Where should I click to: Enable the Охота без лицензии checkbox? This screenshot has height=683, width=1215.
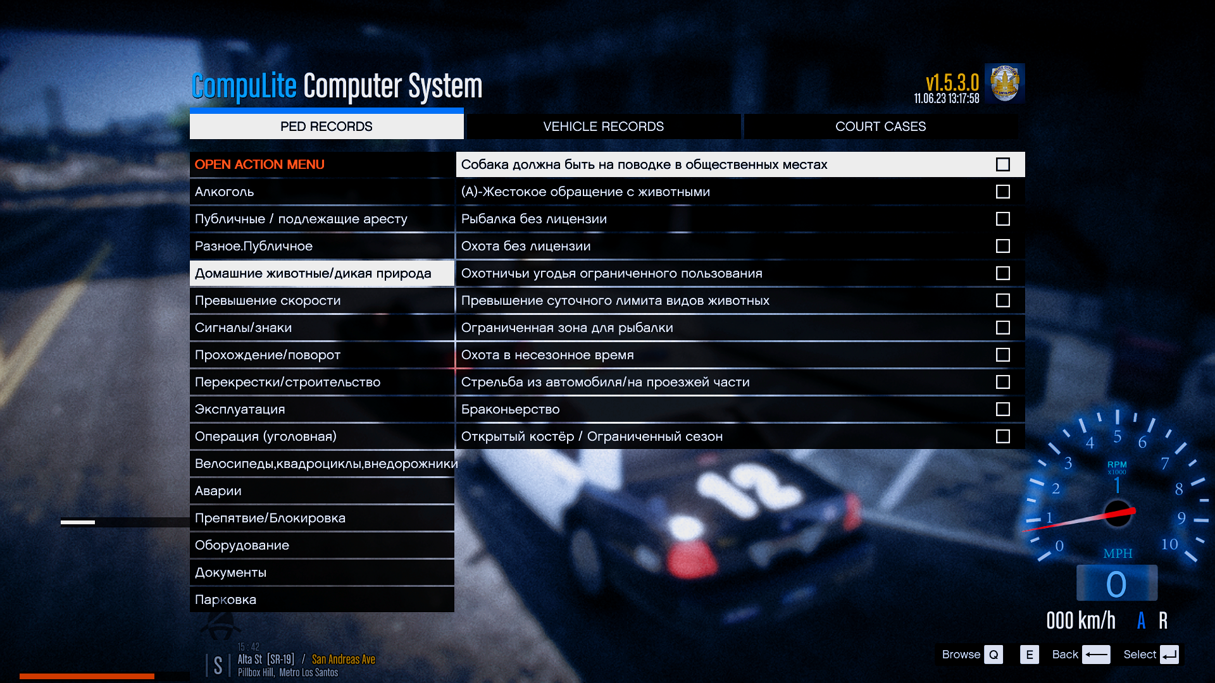click(1002, 246)
